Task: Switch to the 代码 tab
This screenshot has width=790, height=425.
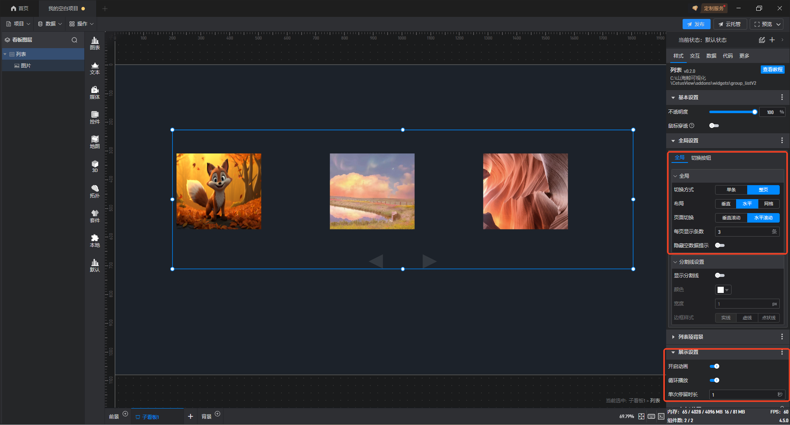Action: coord(728,56)
